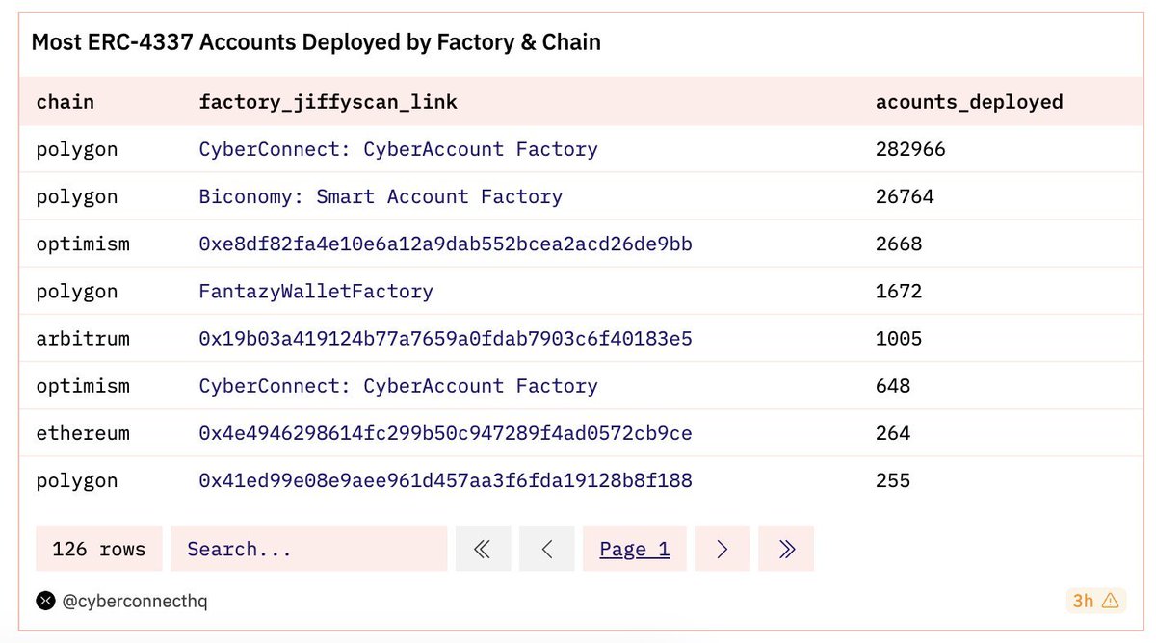Click polygon chain cell in the 26764 row

point(77,196)
